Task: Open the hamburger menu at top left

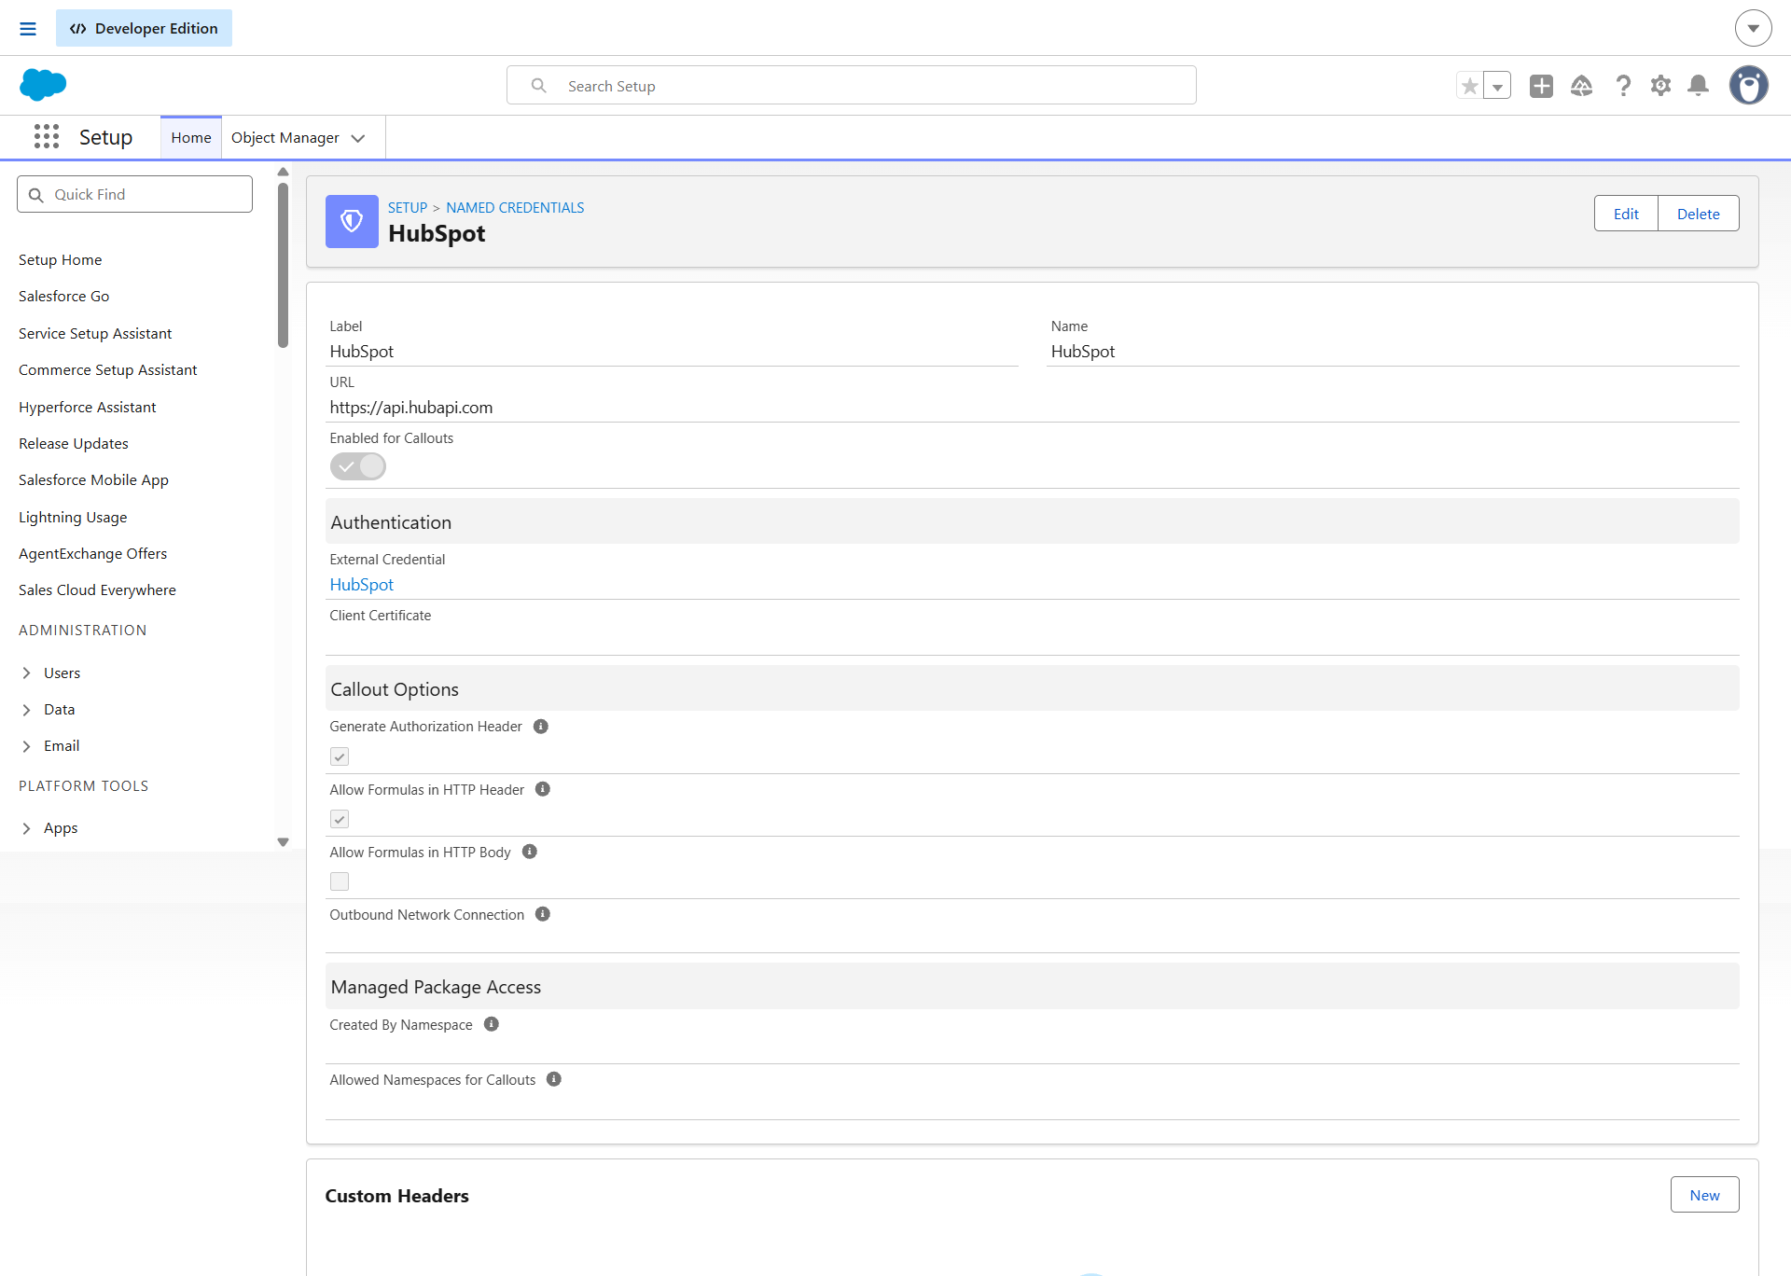Action: click(x=28, y=29)
